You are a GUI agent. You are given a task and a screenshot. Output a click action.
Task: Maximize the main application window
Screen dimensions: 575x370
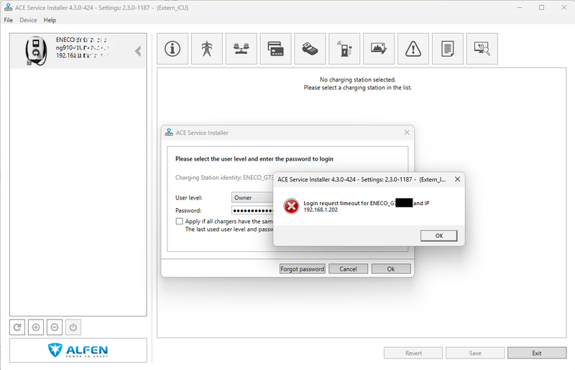coord(541,7)
